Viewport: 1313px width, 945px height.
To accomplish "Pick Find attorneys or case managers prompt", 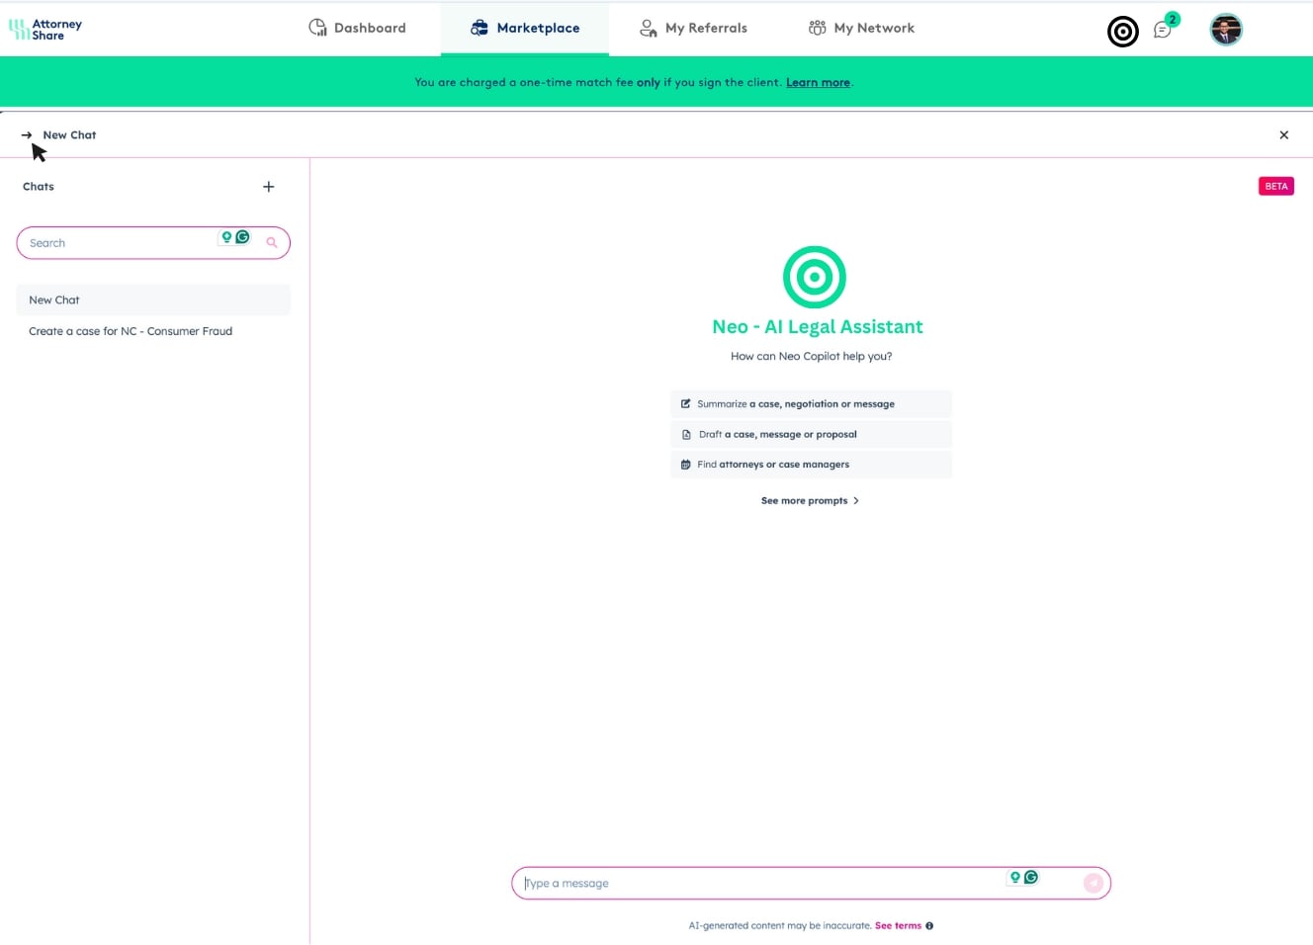I will click(810, 465).
